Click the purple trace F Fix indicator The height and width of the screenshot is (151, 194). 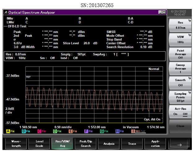(x=88, y=131)
